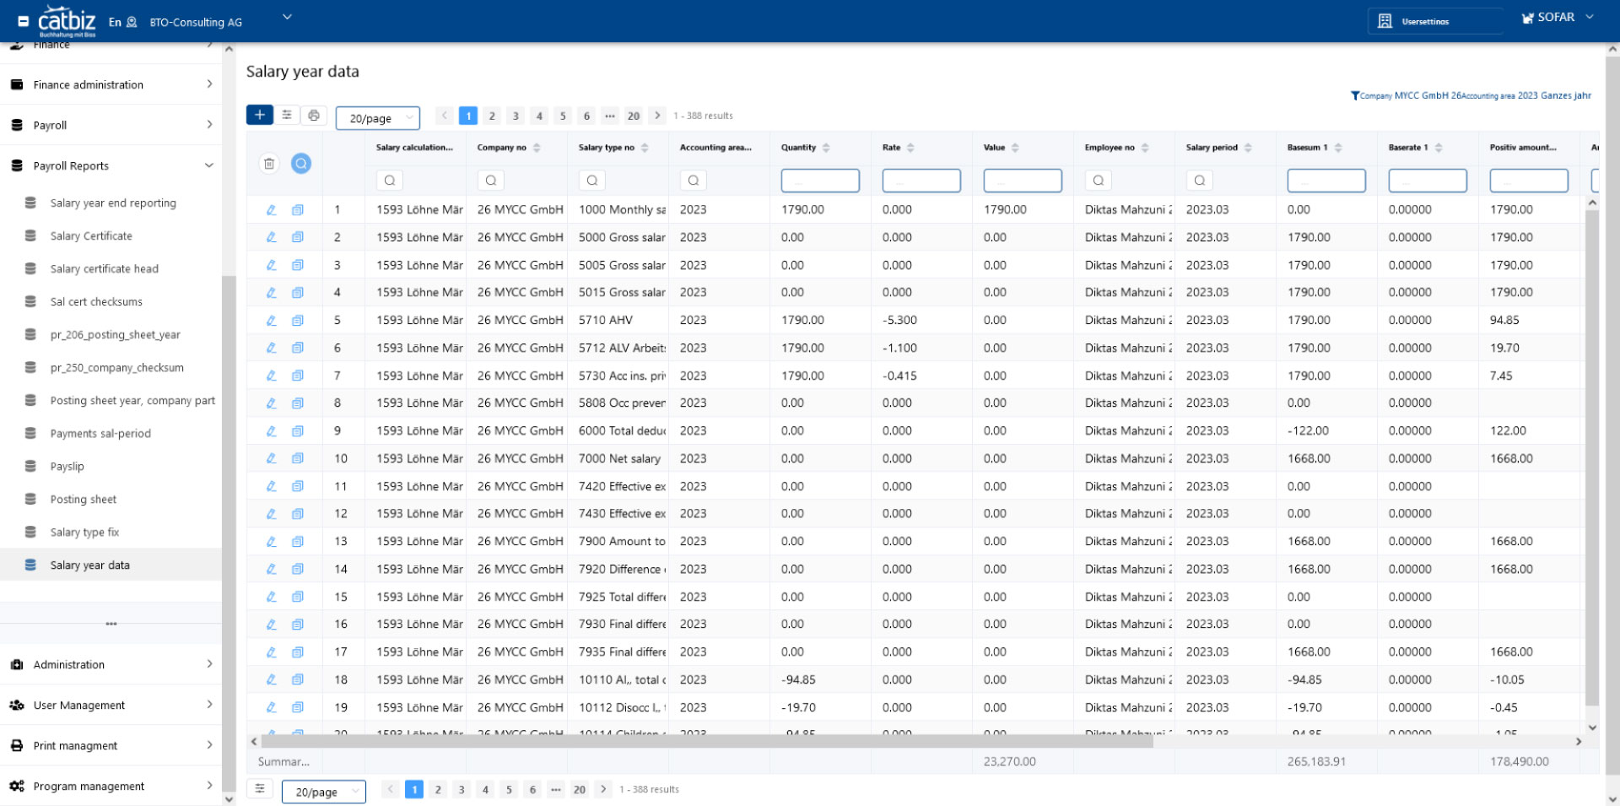The height and width of the screenshot is (806, 1620).
Task: Click the table horizontal scrollbar
Action: pyautogui.click(x=707, y=742)
